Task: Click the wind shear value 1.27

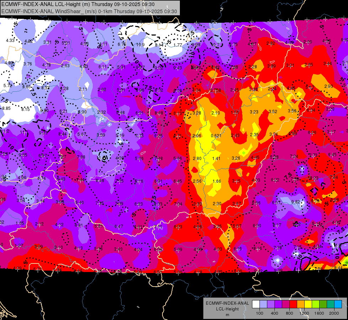Action: click(x=19, y=246)
